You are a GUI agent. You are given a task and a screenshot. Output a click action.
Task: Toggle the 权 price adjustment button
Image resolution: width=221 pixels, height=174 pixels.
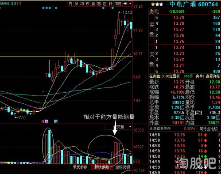[x=88, y=4]
